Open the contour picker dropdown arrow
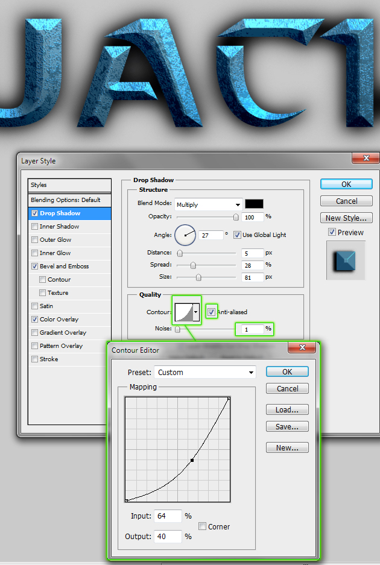This screenshot has width=380, height=565. [196, 312]
